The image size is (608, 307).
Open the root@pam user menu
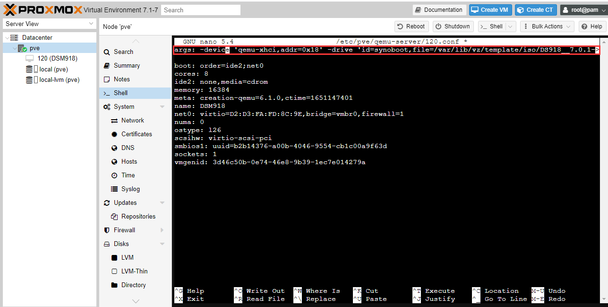click(x=583, y=10)
